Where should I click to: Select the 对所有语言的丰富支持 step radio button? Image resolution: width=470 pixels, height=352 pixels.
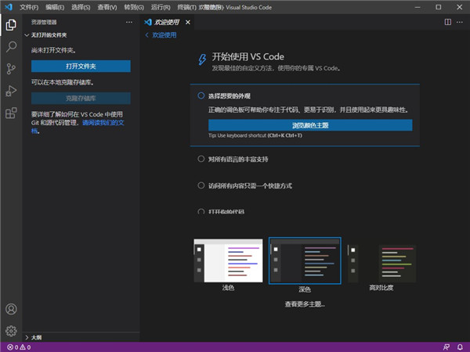pos(201,159)
